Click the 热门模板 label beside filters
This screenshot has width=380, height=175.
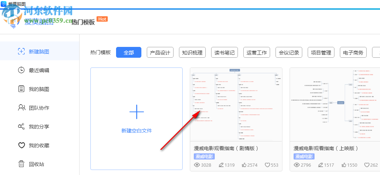click(100, 52)
